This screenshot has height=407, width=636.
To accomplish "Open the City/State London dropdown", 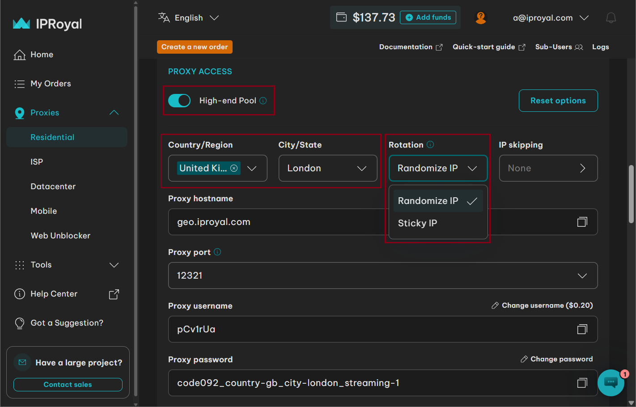I will tap(327, 168).
